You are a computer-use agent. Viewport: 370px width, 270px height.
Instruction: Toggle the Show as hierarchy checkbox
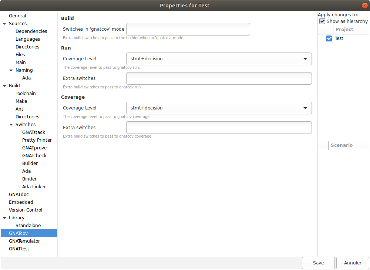322,21
